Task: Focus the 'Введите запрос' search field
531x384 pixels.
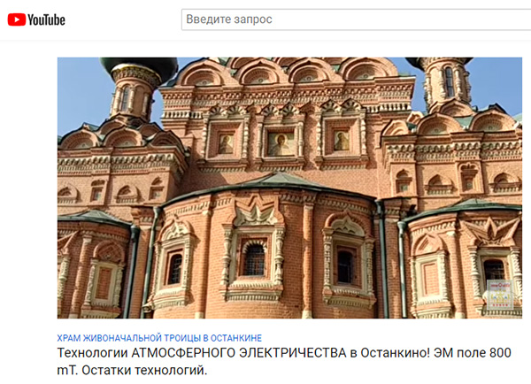Action: click(356, 19)
